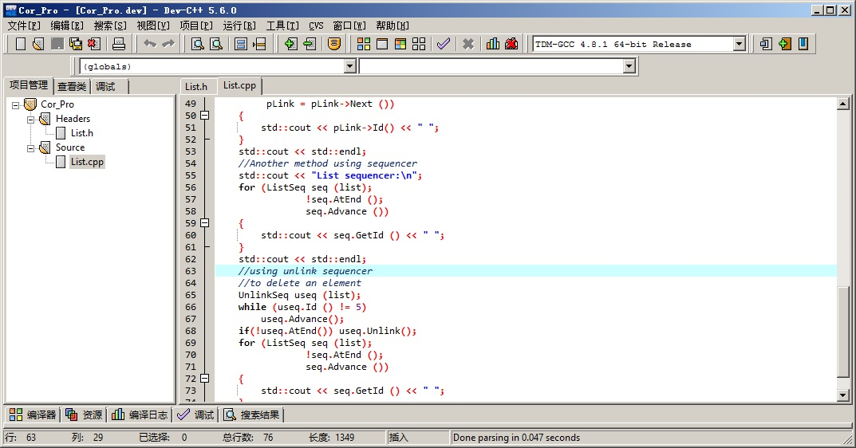Open the 编辑 menu
The image size is (856, 448).
click(x=67, y=26)
